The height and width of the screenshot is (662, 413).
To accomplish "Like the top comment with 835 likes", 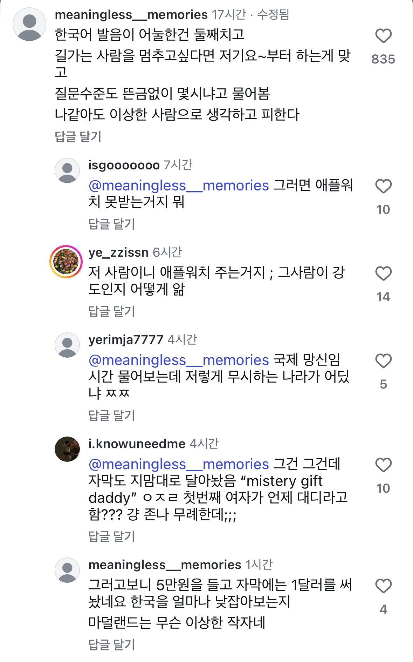I will (383, 36).
